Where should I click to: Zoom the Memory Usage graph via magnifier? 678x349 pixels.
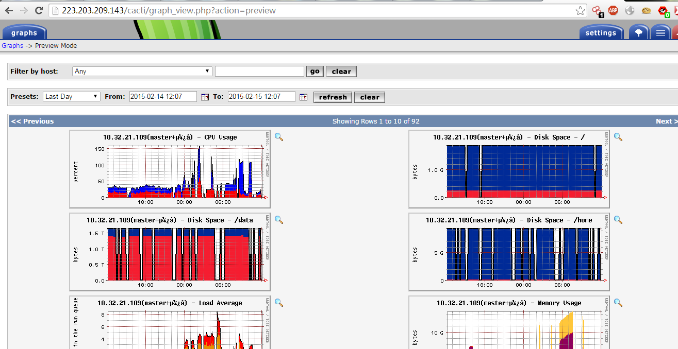point(618,303)
